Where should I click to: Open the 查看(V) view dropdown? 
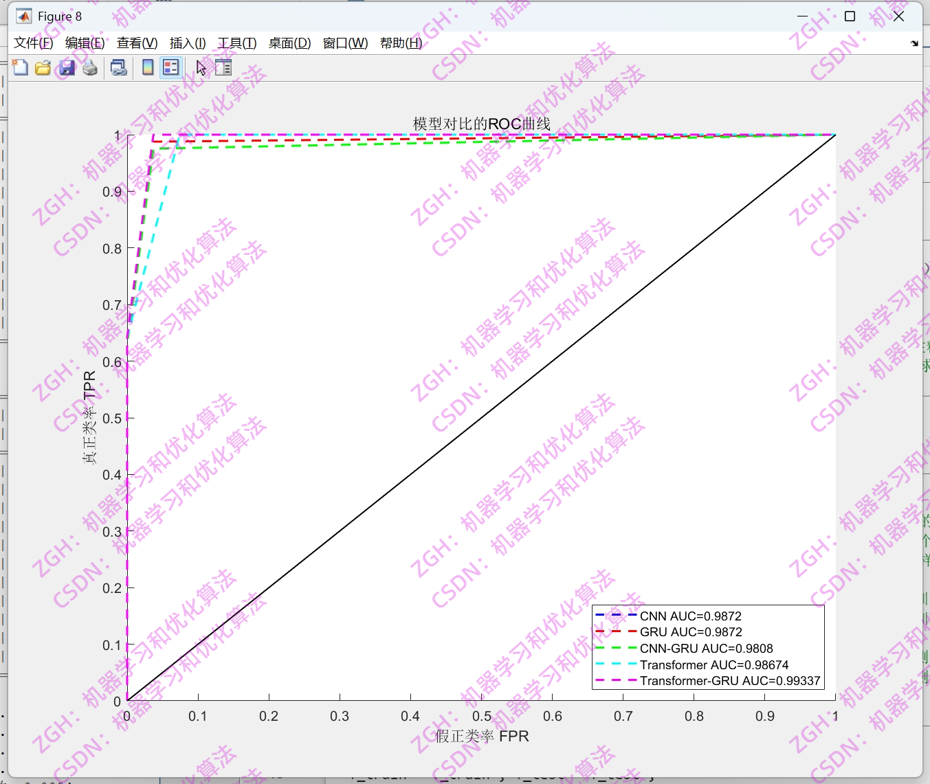136,43
